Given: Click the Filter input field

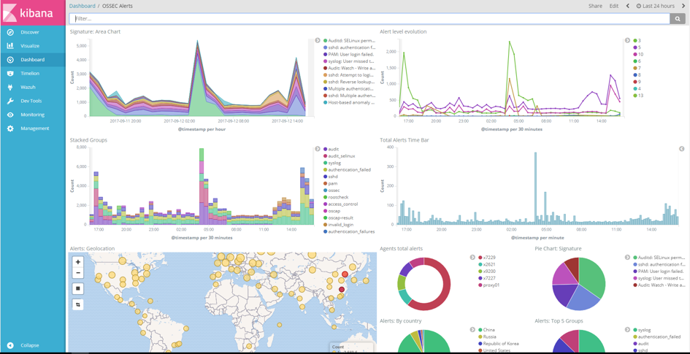Looking at the screenshot, I should 369,18.
